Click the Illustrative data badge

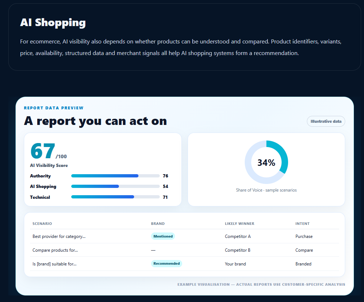coord(326,121)
